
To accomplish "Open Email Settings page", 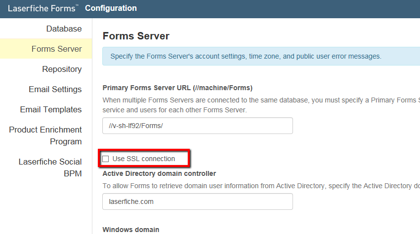I will pos(55,89).
